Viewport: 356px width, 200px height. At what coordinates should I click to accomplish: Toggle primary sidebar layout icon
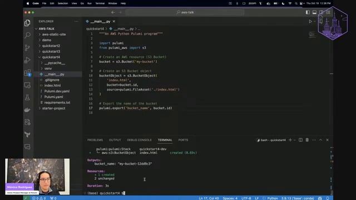coord(308,12)
